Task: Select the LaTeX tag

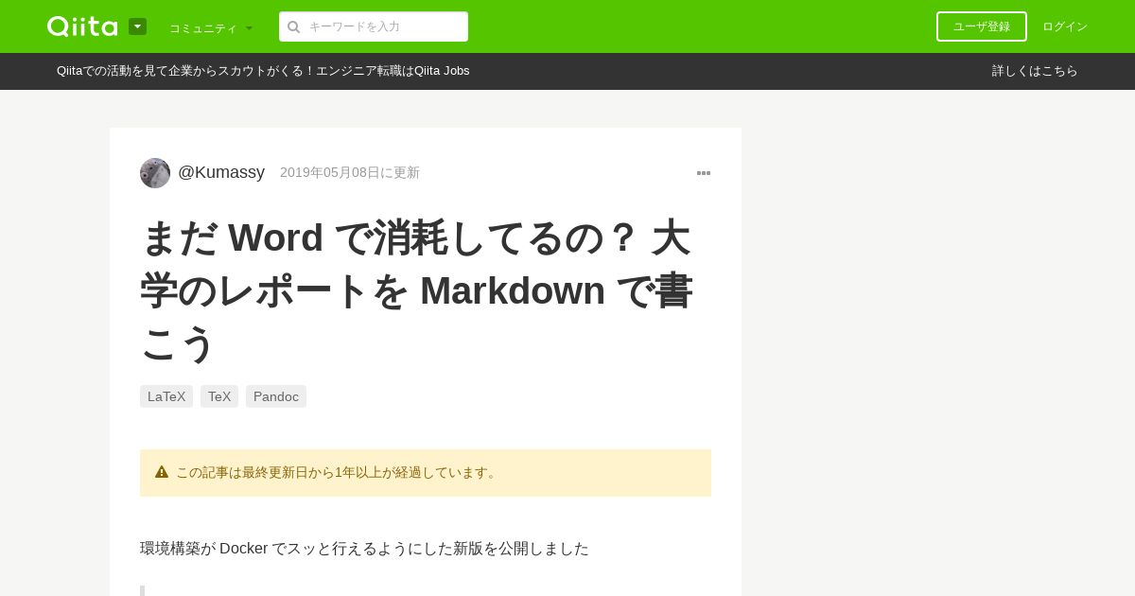Action: (166, 396)
